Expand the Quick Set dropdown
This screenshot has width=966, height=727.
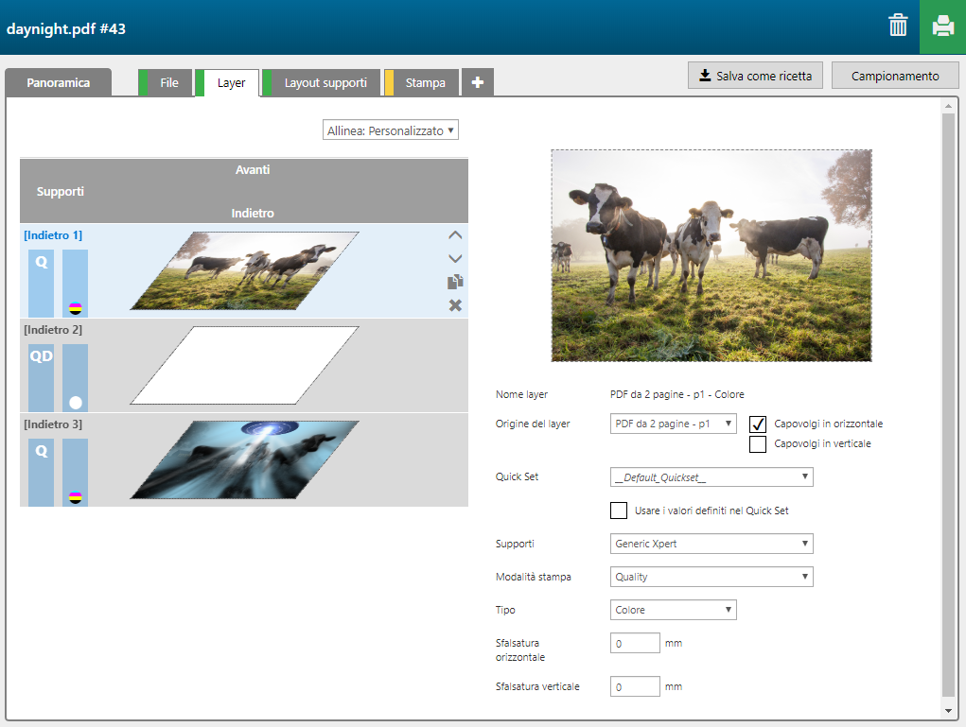pyautogui.click(x=711, y=477)
